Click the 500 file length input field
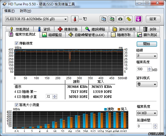This screenshot has height=136, width=166. [142, 69]
